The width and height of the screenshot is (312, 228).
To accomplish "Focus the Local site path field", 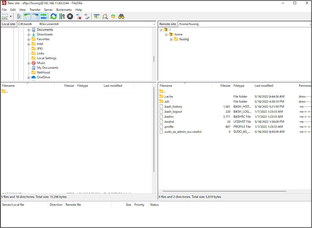I will tap(85, 24).
